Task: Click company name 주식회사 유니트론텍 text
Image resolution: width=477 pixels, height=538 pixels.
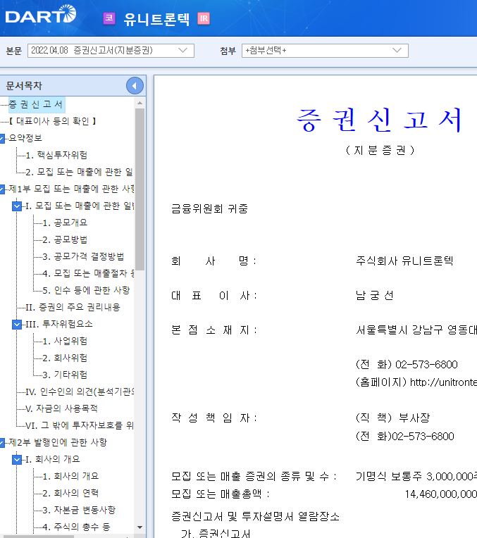Action: (404, 261)
